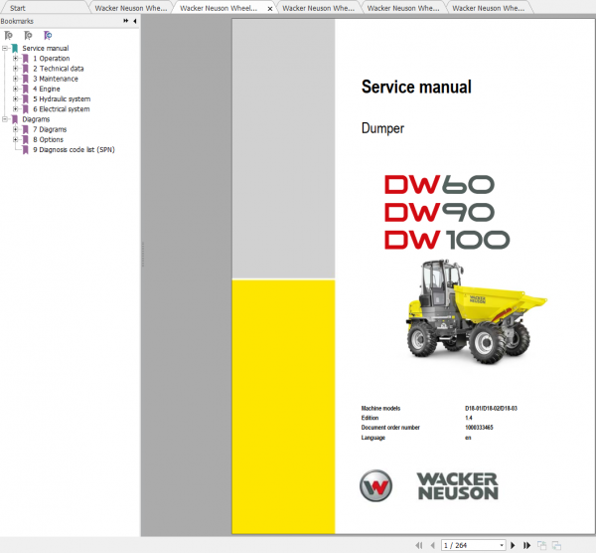Expand the 5 Hydraulic system bookmark
This screenshot has height=553, width=596.
coord(16,98)
